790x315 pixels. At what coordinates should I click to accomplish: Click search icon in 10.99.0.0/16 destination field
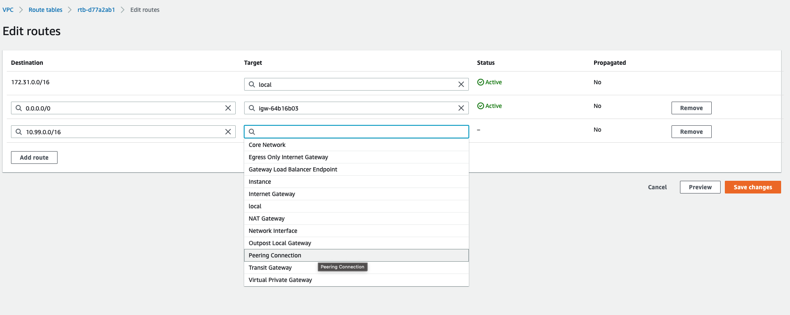click(19, 132)
